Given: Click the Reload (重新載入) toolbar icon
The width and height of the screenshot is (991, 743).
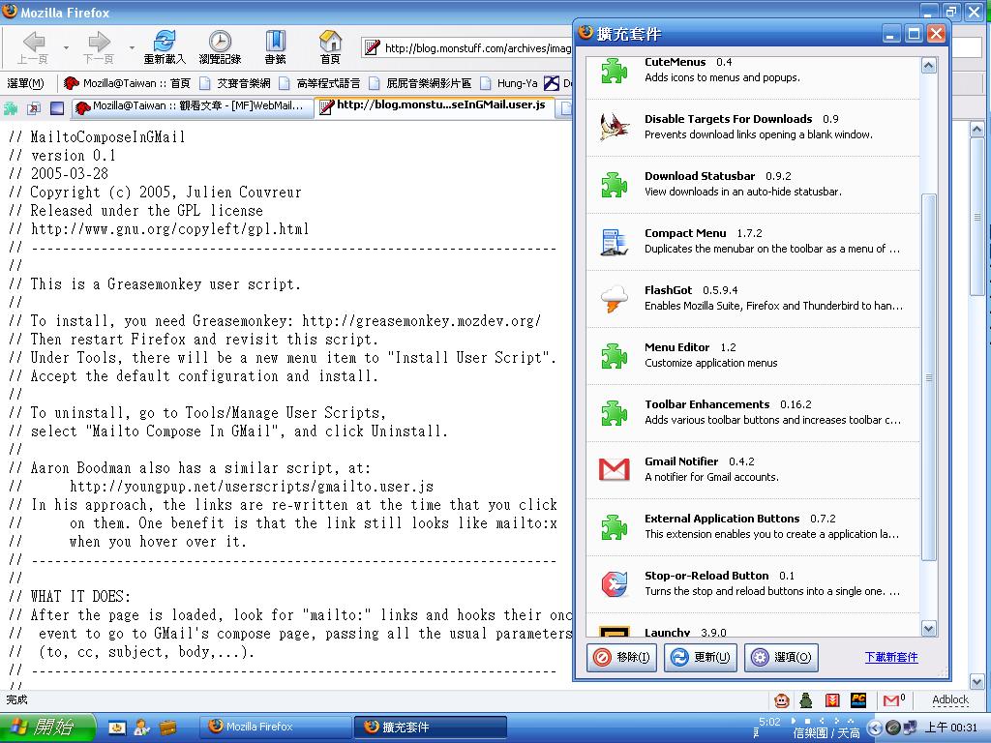Looking at the screenshot, I should tap(165, 45).
